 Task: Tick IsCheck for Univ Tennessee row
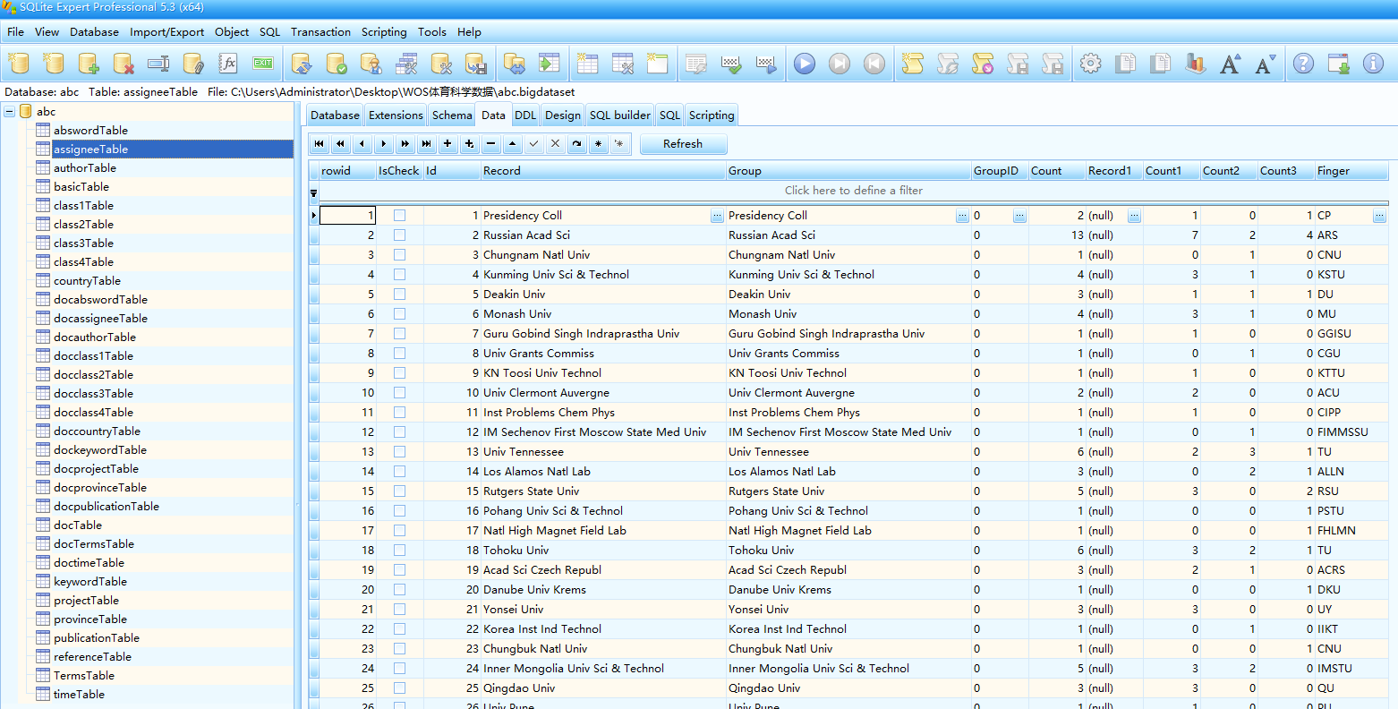point(399,452)
